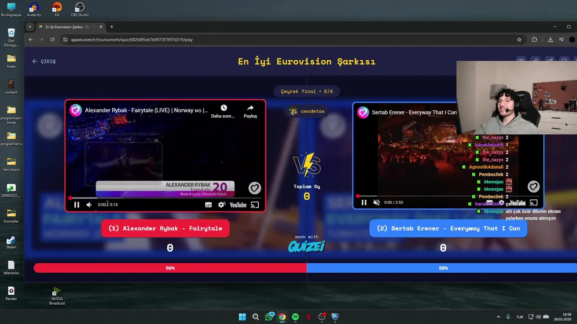The height and width of the screenshot is (324, 577).
Task: Close the En İyi Eurovision Şarkısı tab
Action: pyautogui.click(x=101, y=27)
